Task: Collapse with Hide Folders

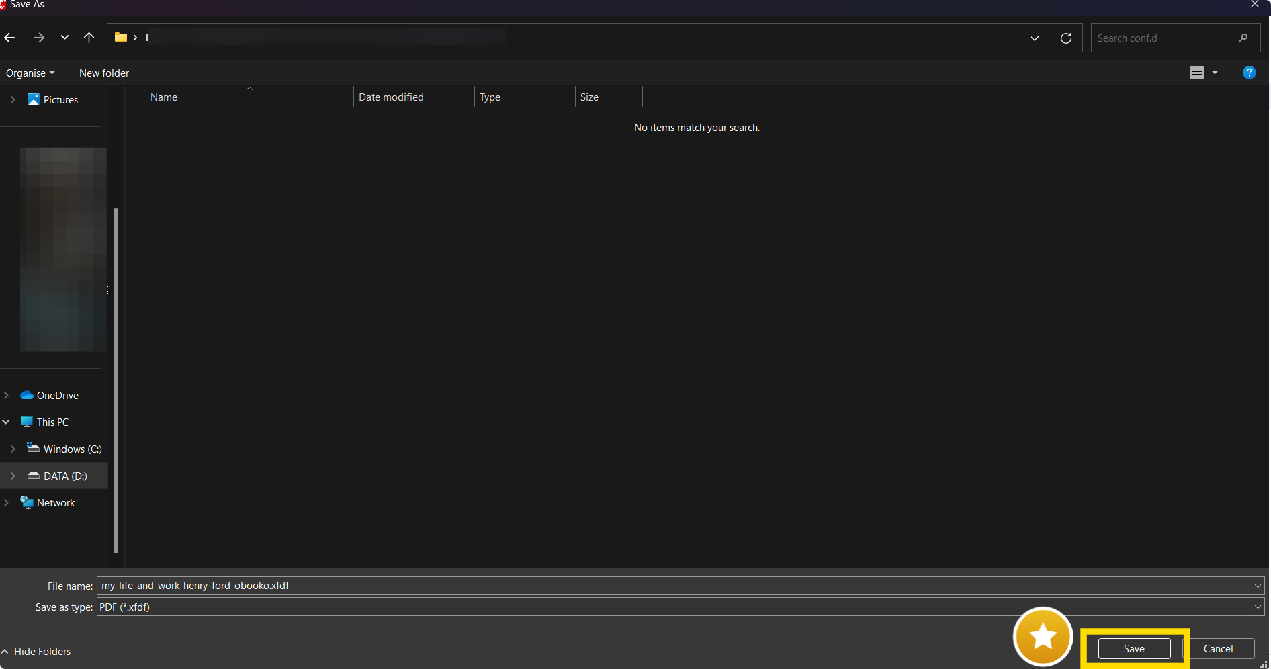Action: [36, 652]
